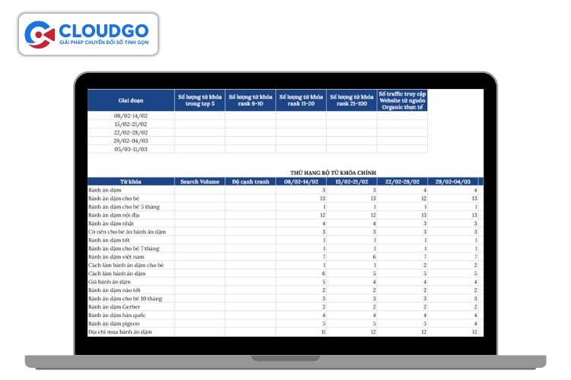This screenshot has height=380, width=571.
Task: Select the '05/03-11/03' period row cell
Action: (x=130, y=149)
